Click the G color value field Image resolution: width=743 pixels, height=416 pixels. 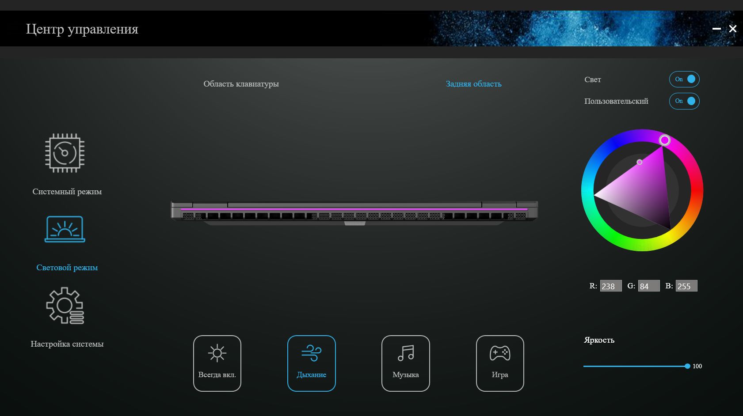coord(649,286)
